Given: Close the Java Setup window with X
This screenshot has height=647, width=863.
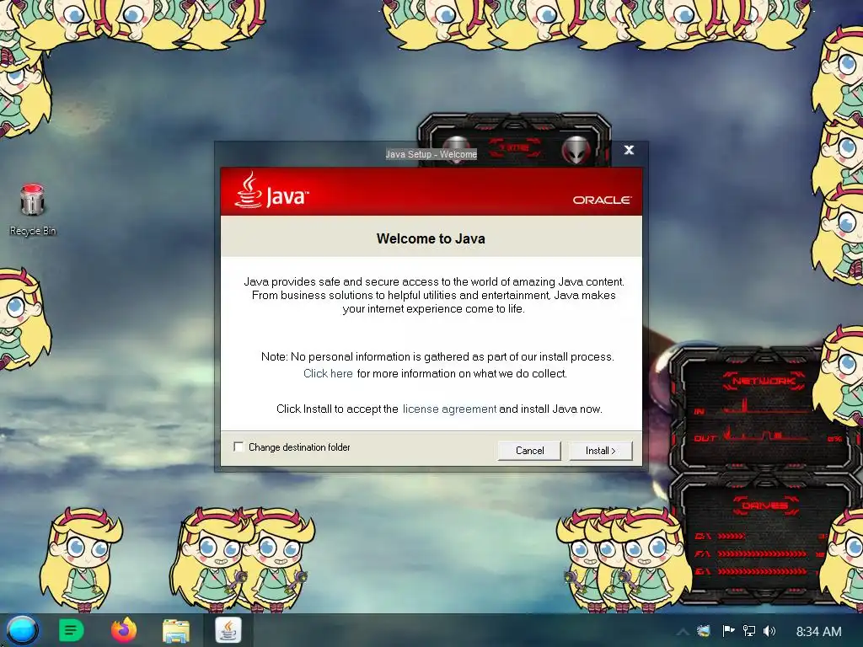Looking at the screenshot, I should pyautogui.click(x=629, y=150).
